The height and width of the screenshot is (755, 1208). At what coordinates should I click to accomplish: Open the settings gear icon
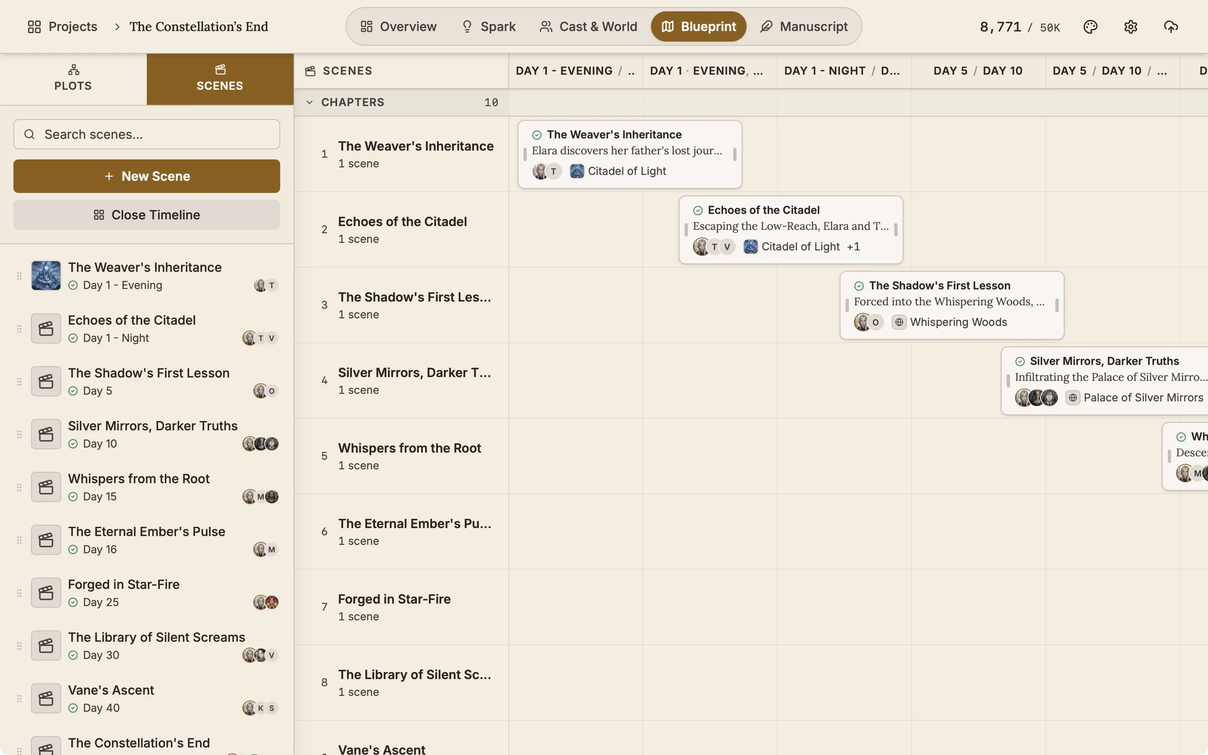point(1131,26)
